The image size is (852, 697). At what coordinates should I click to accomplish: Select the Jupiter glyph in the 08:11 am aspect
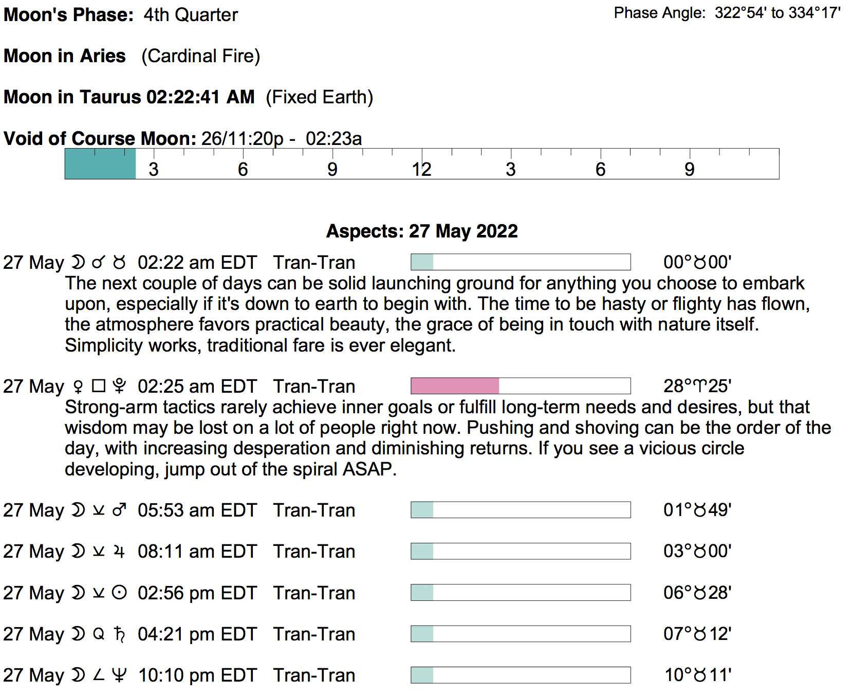pyautogui.click(x=119, y=552)
